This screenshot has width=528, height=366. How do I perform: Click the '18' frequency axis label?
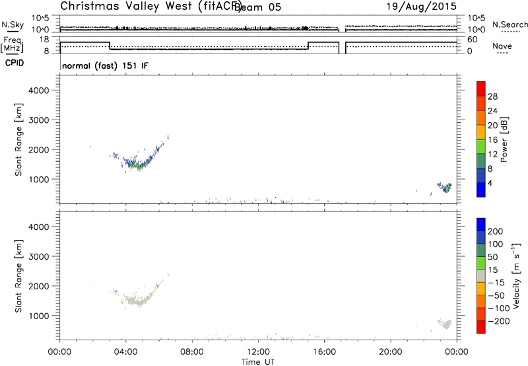[44, 40]
